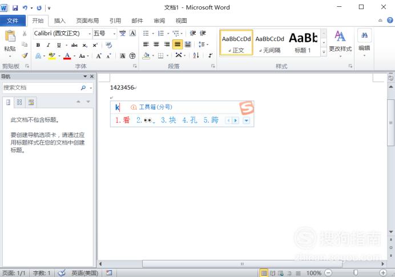Undo last action in quick access toolbar
The height and width of the screenshot is (277, 395).
tap(25, 8)
